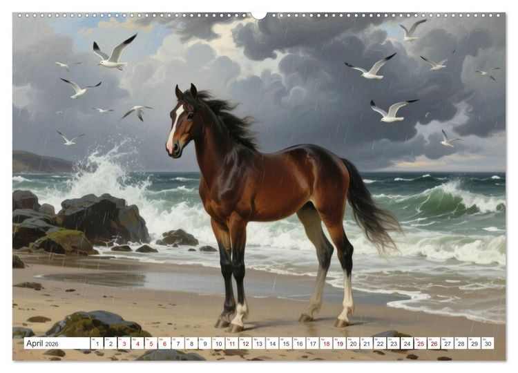
Task: Select day 28 in the calendar strip
Action: coord(461,343)
